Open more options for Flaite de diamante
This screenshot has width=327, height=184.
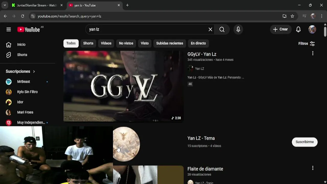click(313, 168)
